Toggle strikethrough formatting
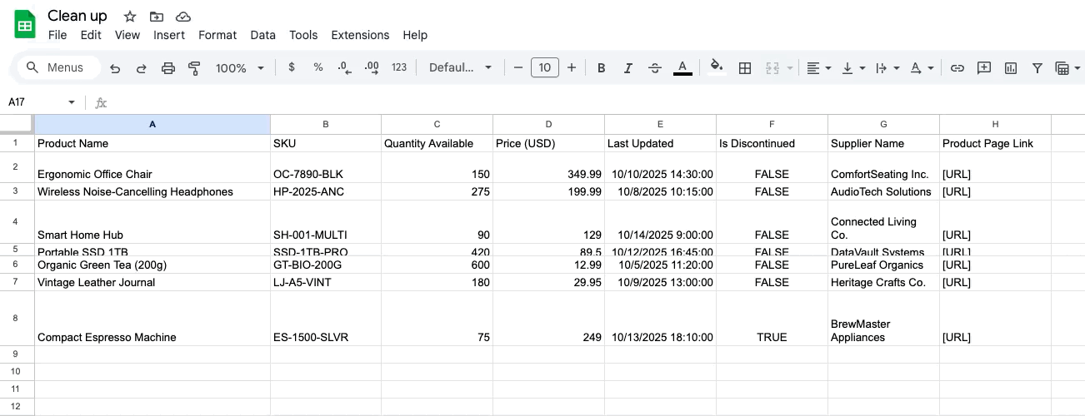The width and height of the screenshot is (1085, 416). (655, 68)
